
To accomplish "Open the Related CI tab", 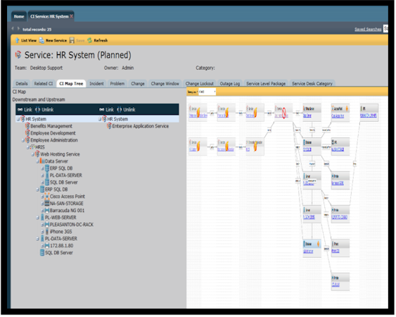I will tap(44, 84).
